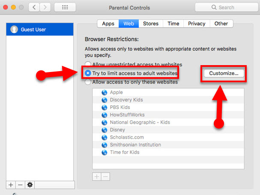This screenshot has width=260, height=195.
Task: Switch to the Apps tab
Action: 108,24
